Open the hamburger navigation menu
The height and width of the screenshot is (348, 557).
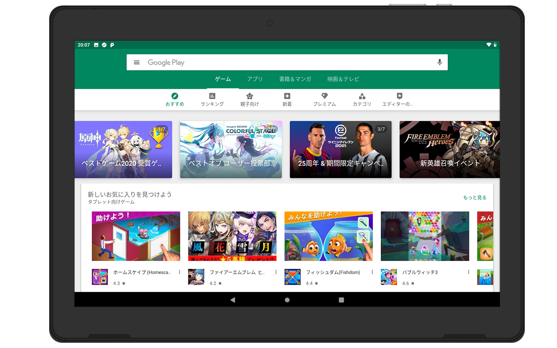(137, 62)
